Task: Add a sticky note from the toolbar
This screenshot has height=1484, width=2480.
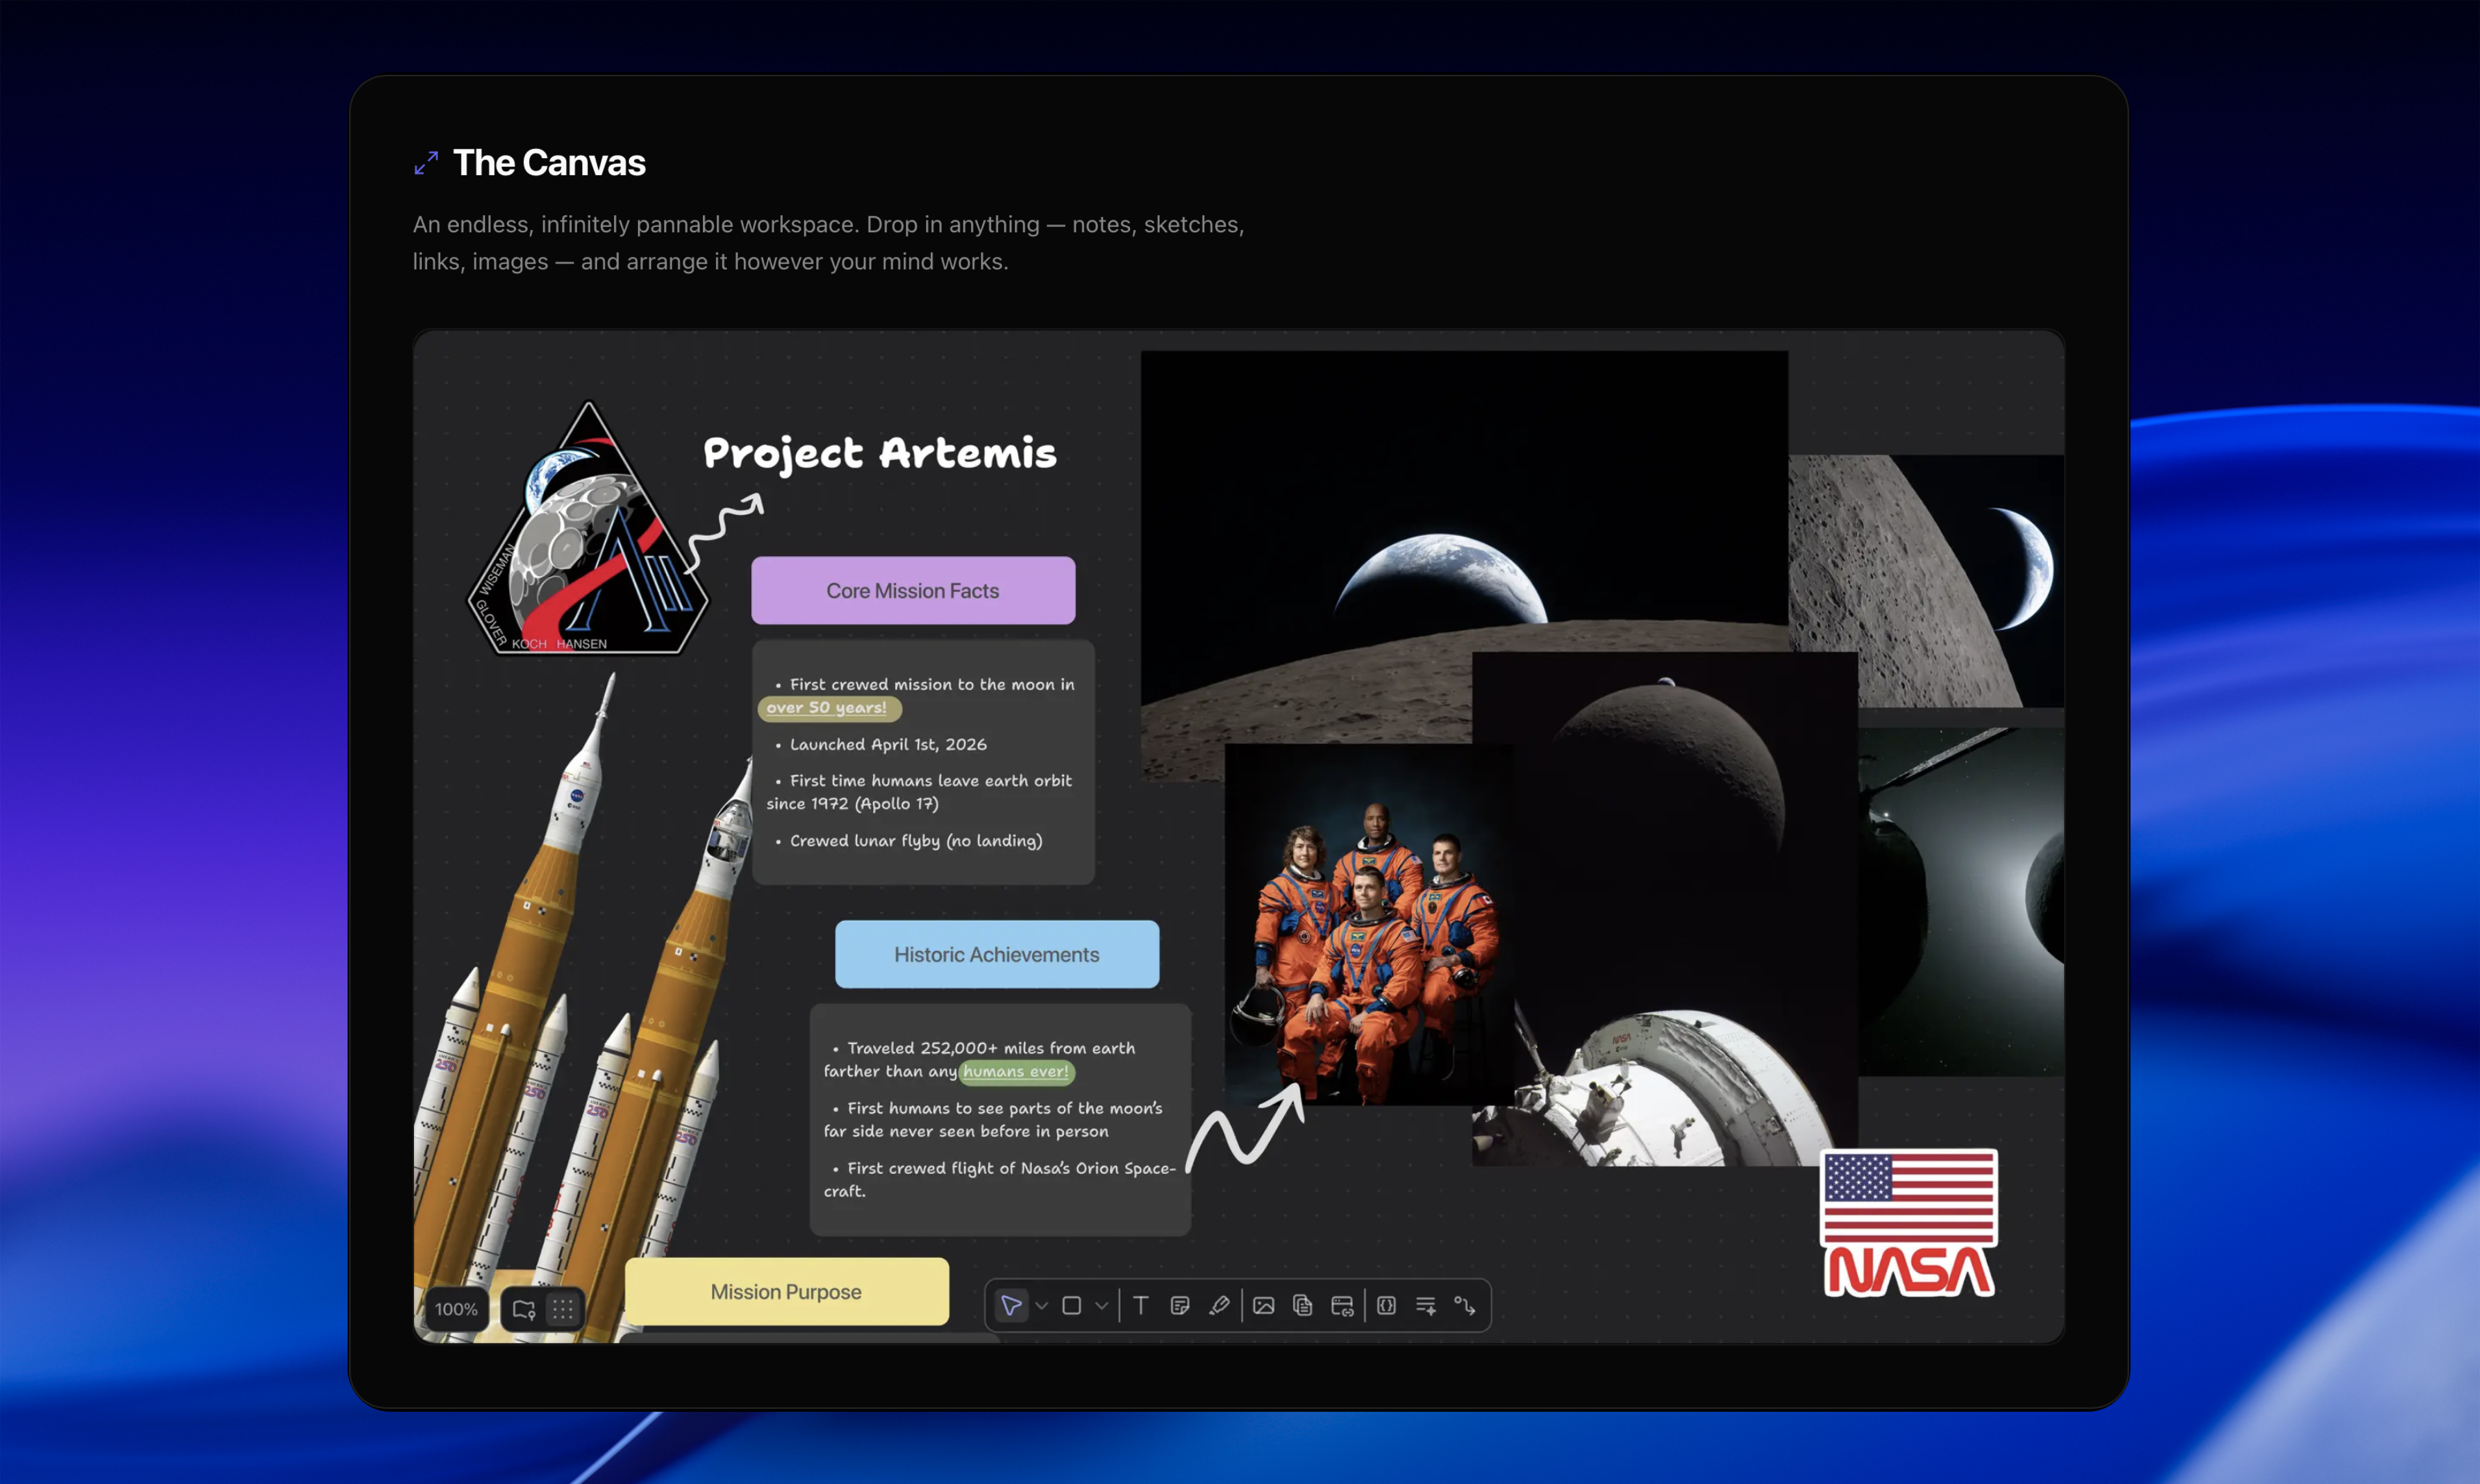Action: point(1180,1306)
